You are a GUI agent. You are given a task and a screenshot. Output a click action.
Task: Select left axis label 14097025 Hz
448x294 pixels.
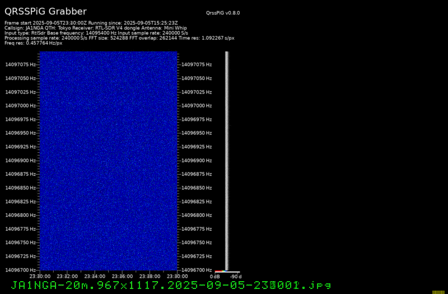pos(20,92)
